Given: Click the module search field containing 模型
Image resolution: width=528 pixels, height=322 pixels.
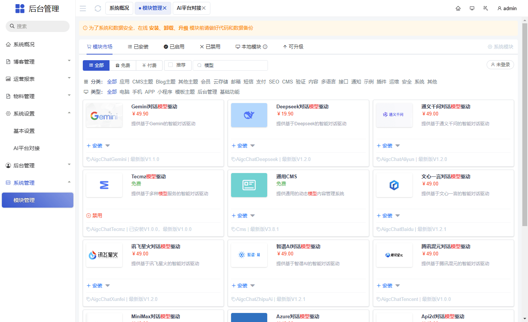Looking at the screenshot, I should [234, 65].
